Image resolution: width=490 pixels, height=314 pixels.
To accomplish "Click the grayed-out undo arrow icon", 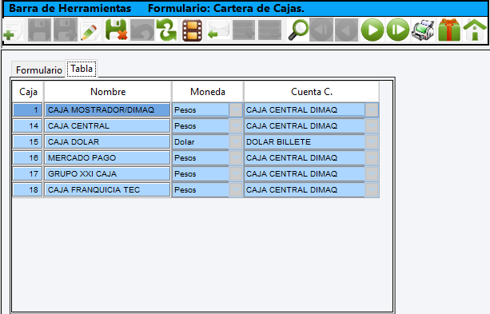I will (142, 30).
